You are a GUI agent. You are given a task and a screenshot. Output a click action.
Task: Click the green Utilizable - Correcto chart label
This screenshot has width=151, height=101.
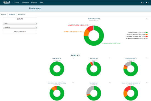coord(112,43)
